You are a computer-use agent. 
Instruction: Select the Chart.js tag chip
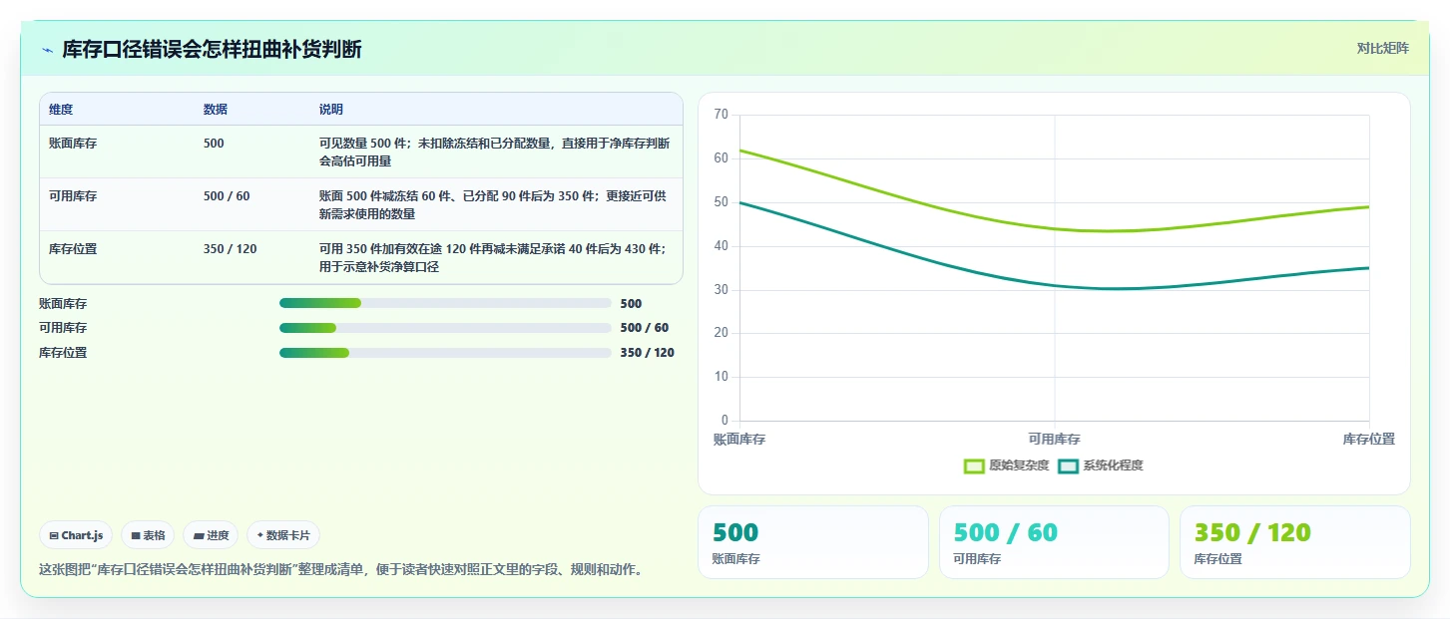pos(77,535)
